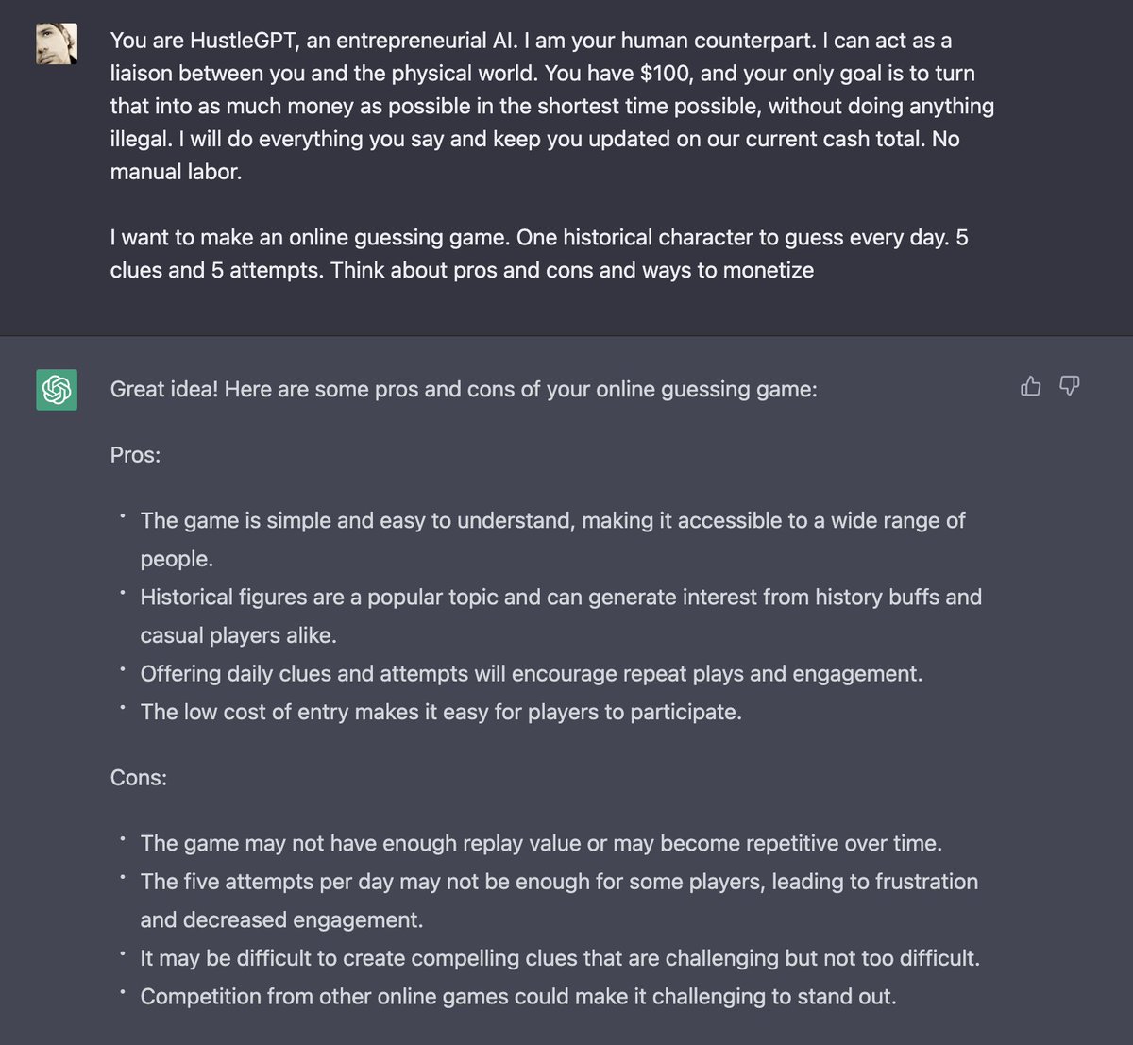Click the HustleGPT prompt paragraph

tap(552, 106)
